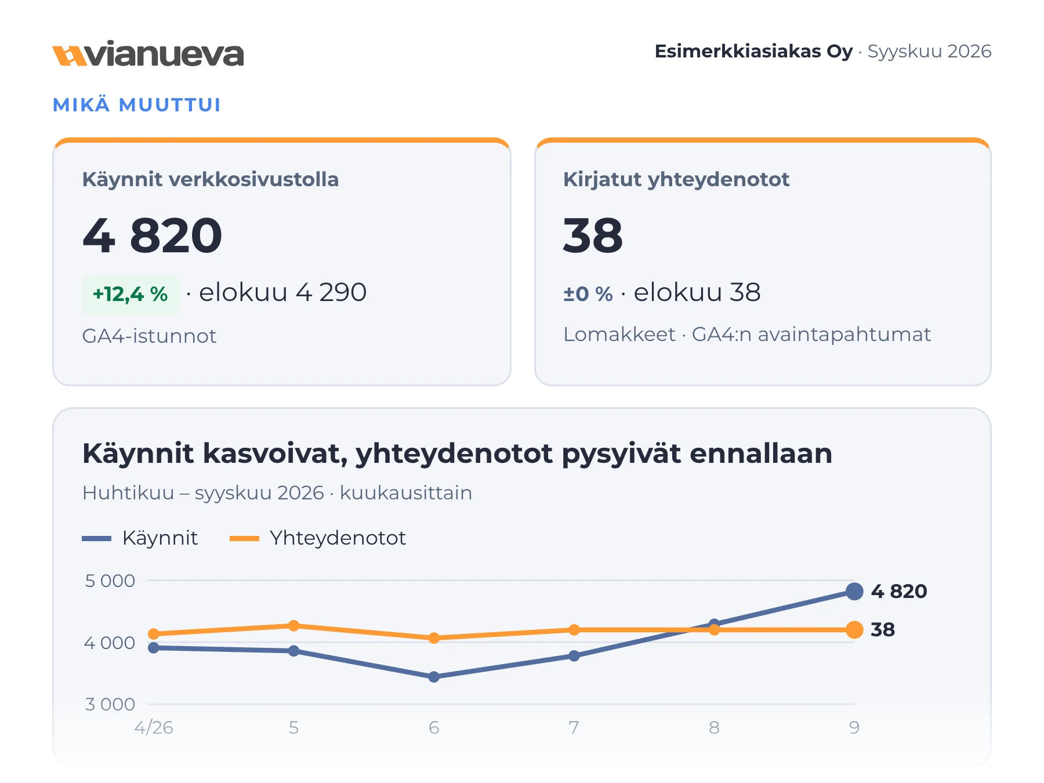1044x783 pixels.
Task: Click the 38 chart end label
Action: [x=883, y=630]
